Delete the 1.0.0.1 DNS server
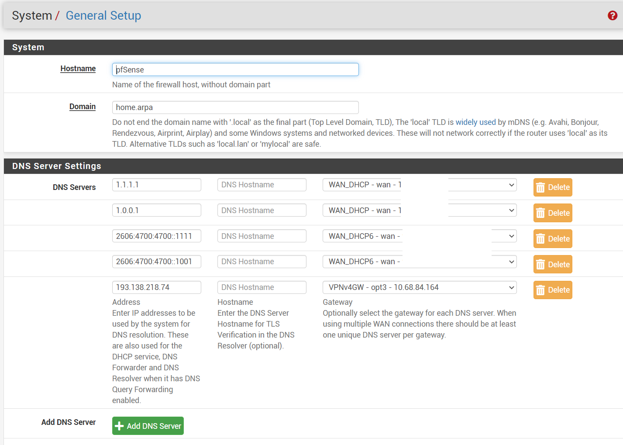The width and height of the screenshot is (623, 445). (553, 213)
